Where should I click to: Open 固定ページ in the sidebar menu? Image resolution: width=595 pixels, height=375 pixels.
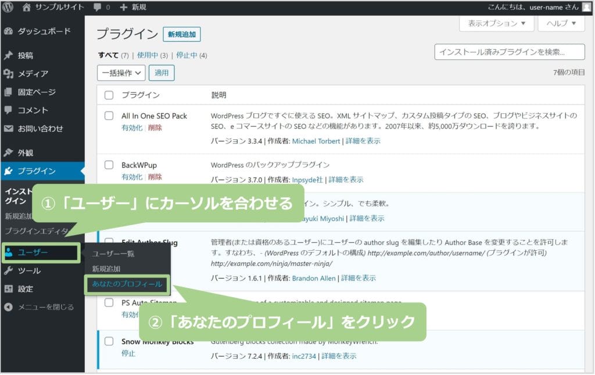pos(37,92)
